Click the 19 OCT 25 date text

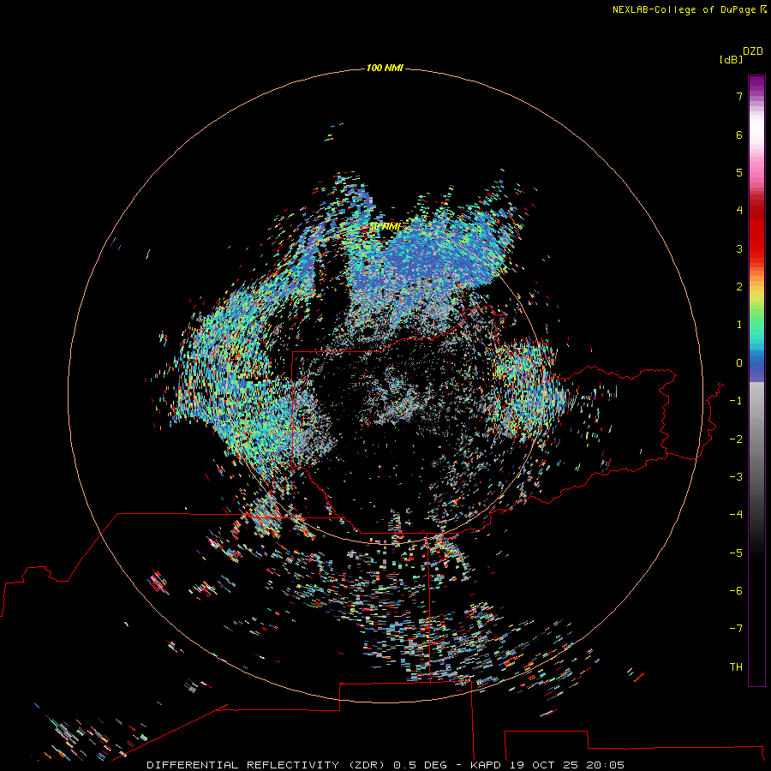(x=546, y=765)
